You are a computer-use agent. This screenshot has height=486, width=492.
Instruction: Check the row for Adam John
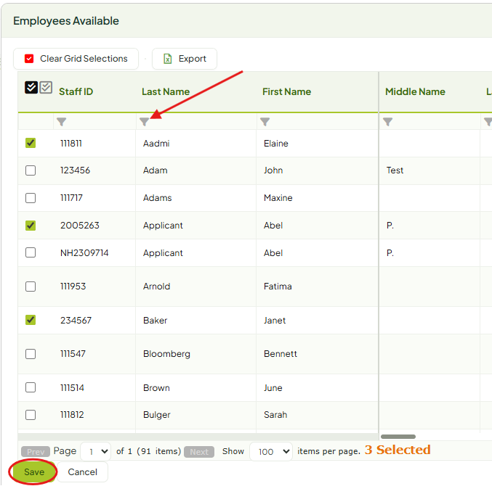click(x=31, y=170)
